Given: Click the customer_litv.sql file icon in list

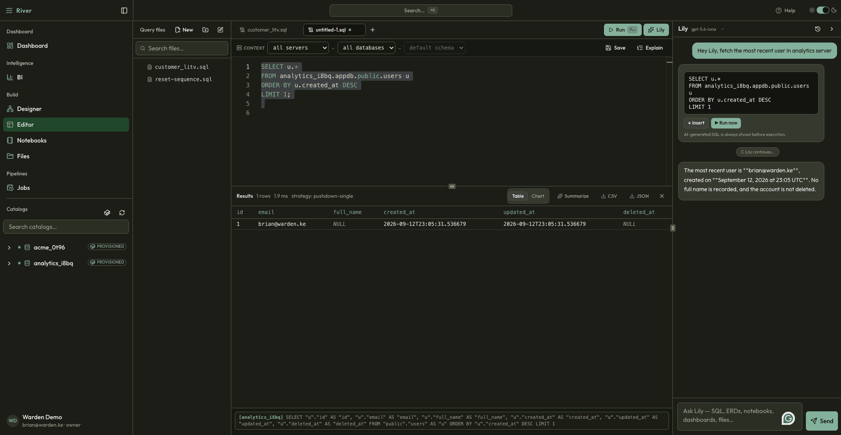Looking at the screenshot, I should [x=150, y=67].
